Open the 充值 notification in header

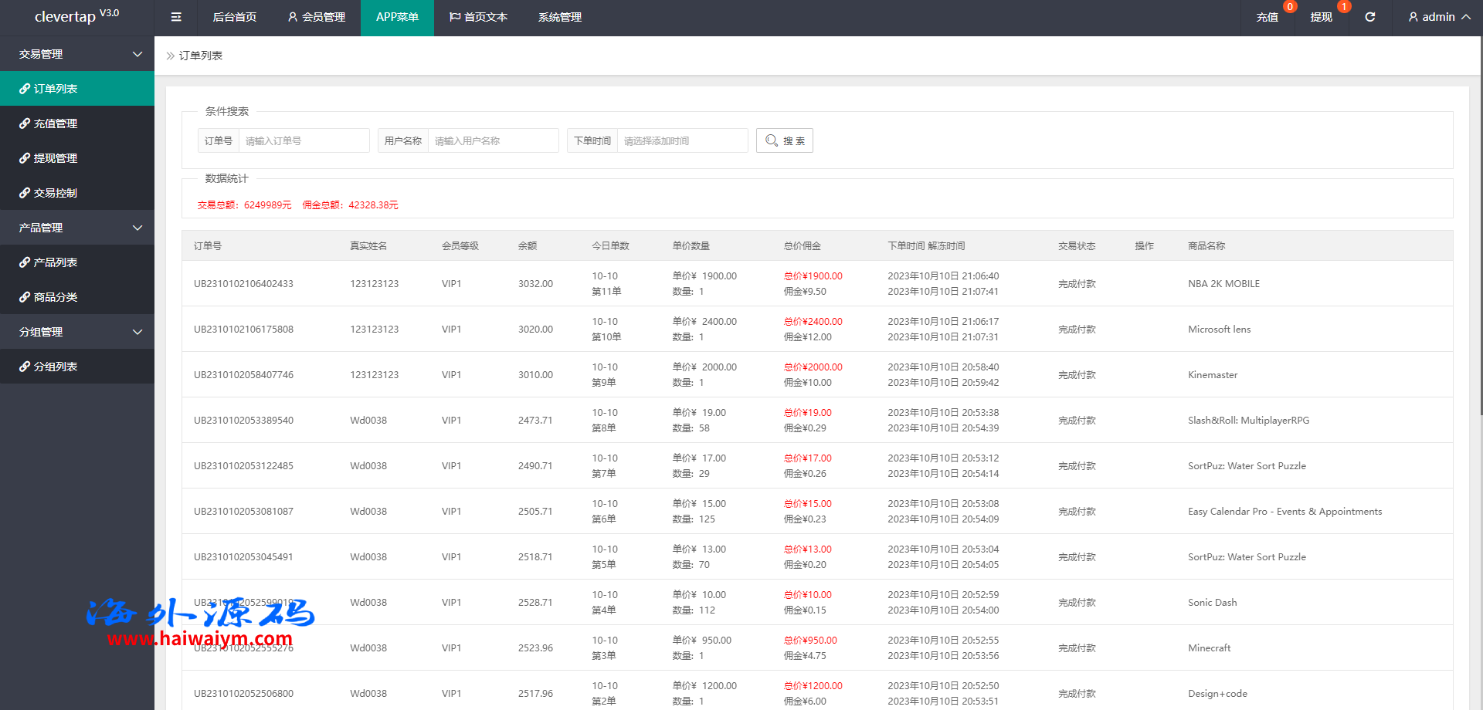1267,17
